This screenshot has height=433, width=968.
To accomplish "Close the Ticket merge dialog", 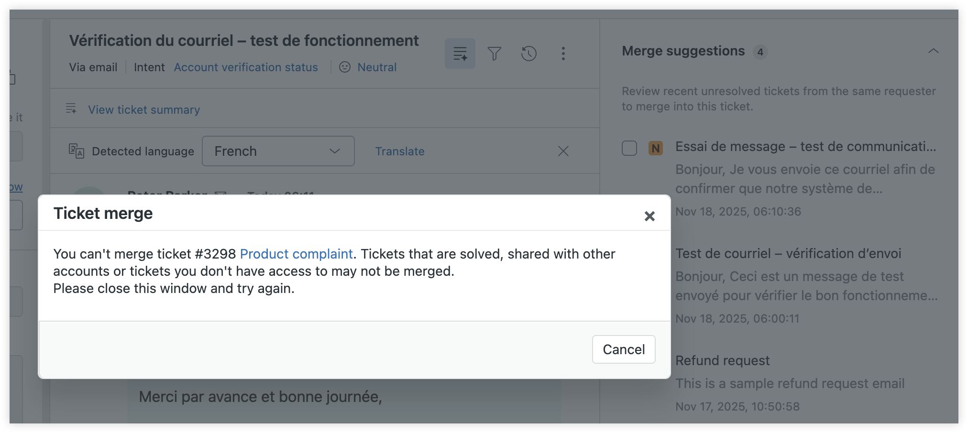I will click(649, 216).
